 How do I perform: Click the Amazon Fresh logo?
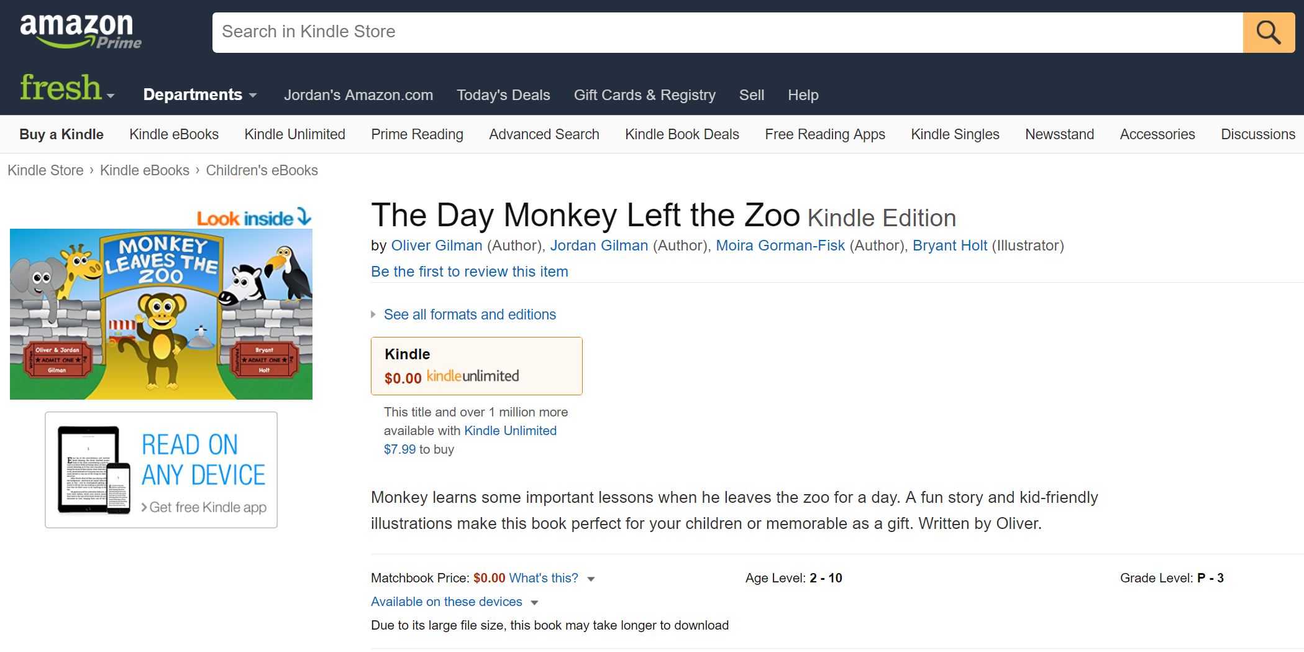coord(61,88)
